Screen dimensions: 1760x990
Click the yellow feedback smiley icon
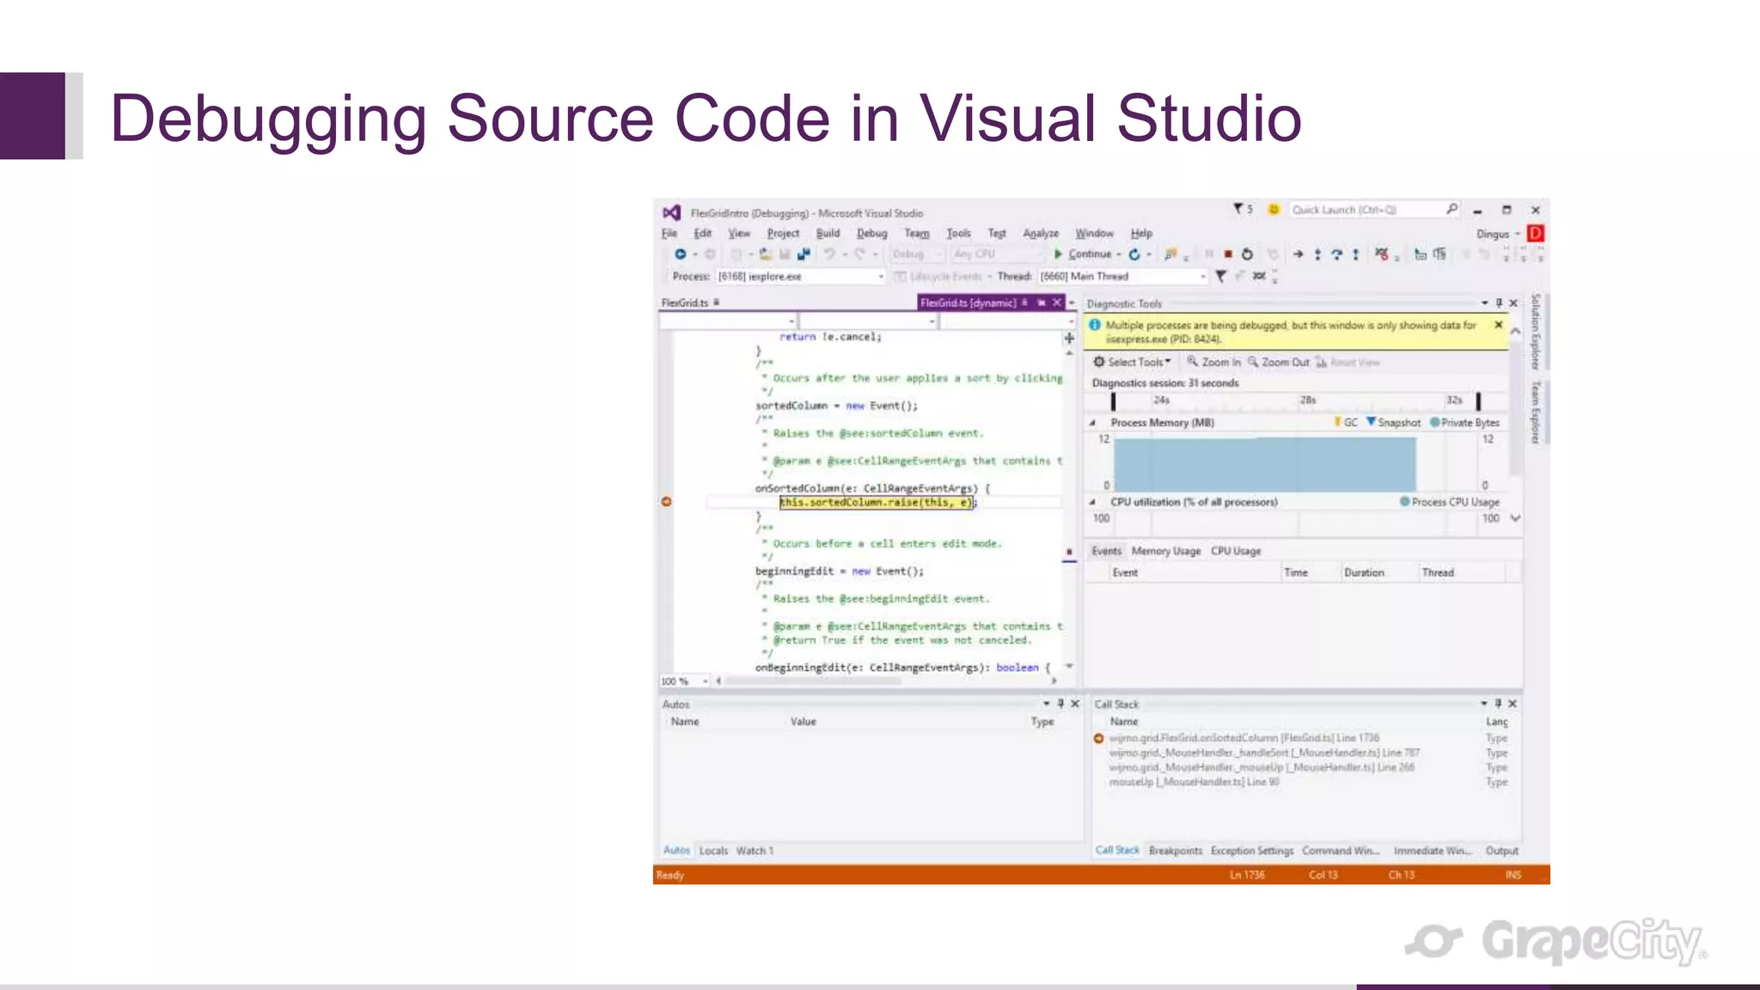click(x=1274, y=209)
